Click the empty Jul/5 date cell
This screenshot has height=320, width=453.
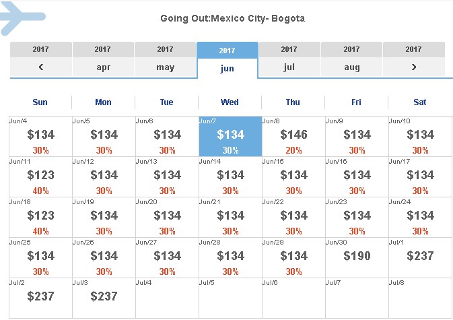point(230,298)
